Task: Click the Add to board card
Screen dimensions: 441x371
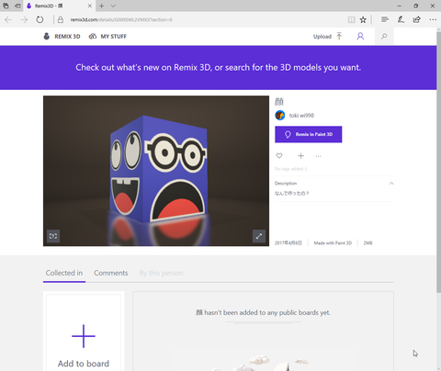Action: click(84, 332)
